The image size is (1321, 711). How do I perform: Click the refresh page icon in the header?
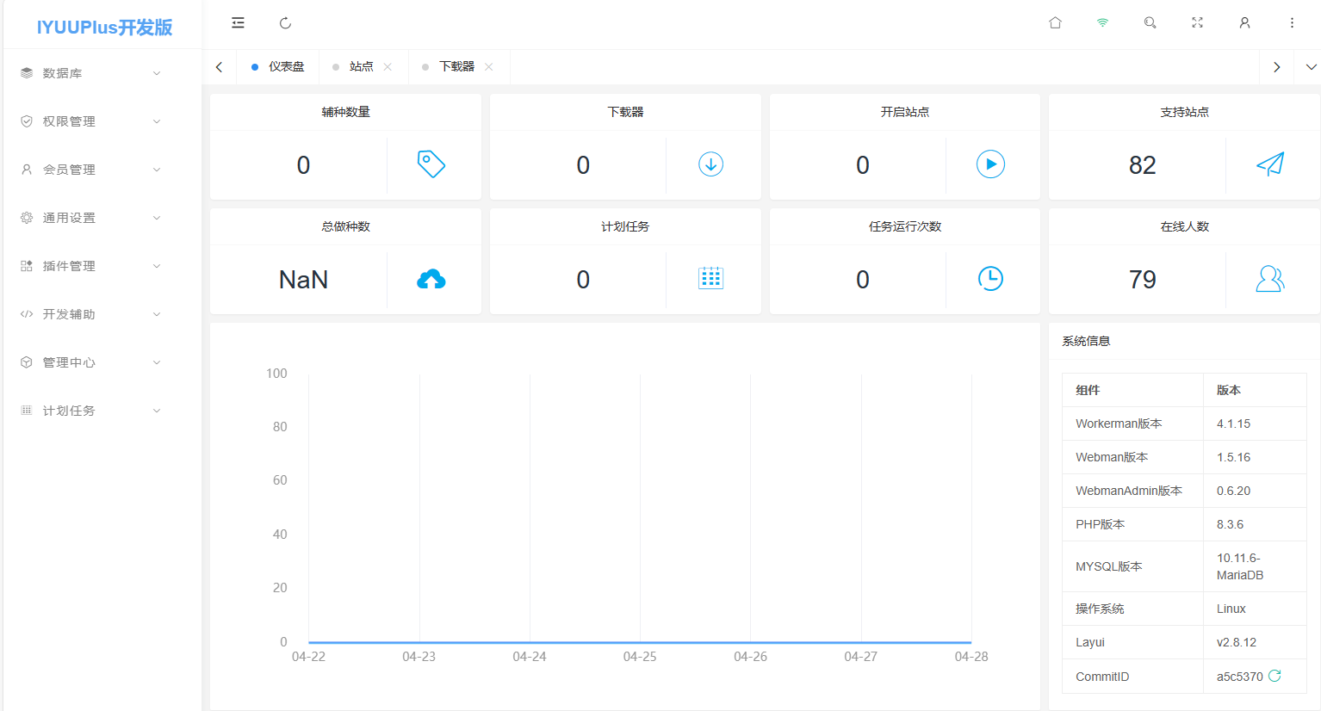click(x=286, y=23)
